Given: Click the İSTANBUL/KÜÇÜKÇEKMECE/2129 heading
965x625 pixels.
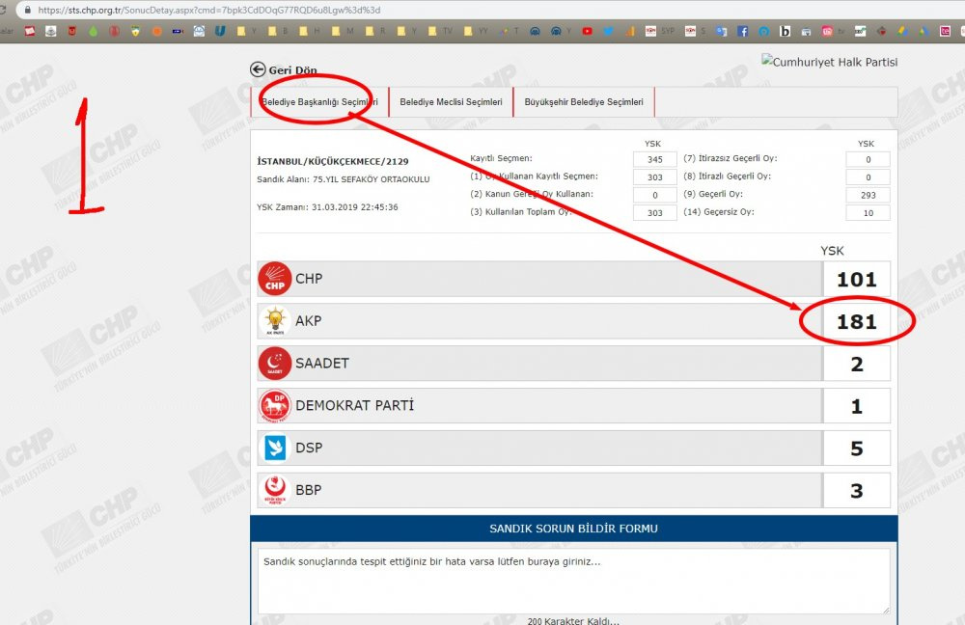Looking at the screenshot, I should click(x=333, y=161).
